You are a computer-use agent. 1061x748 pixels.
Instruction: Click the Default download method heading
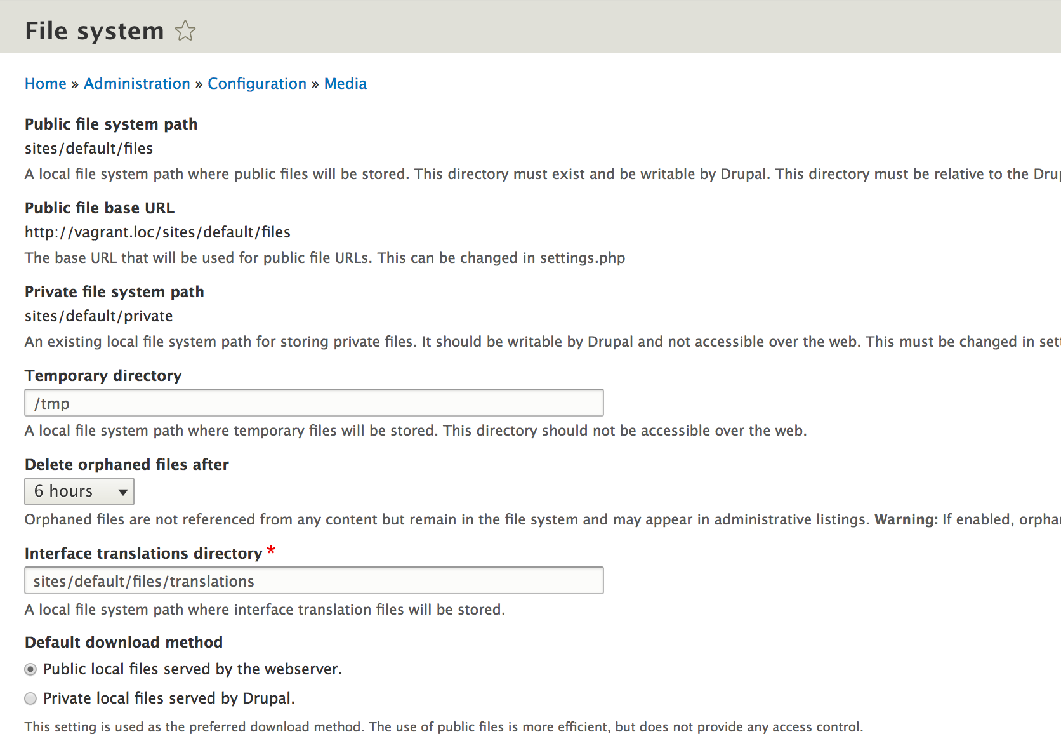click(x=124, y=643)
